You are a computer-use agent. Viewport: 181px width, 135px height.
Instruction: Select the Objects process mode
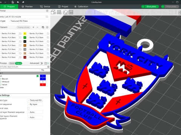(x=18, y=63)
